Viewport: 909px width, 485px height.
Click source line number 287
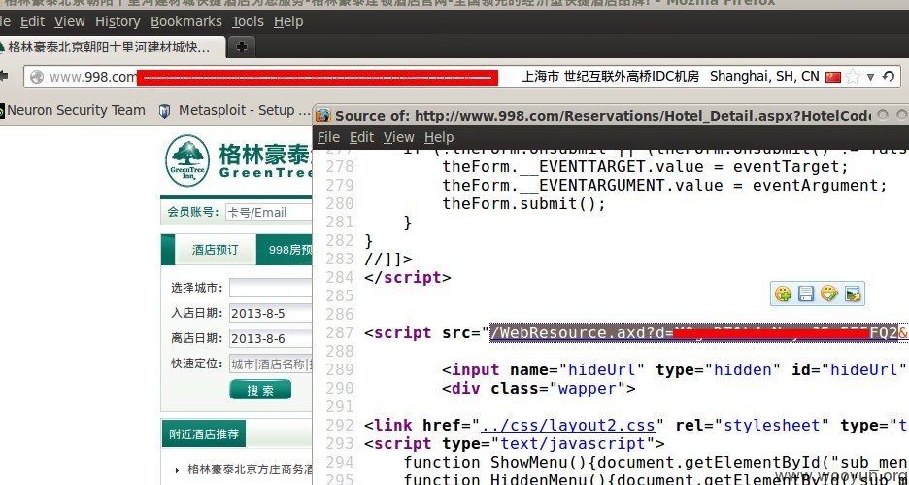tap(339, 332)
